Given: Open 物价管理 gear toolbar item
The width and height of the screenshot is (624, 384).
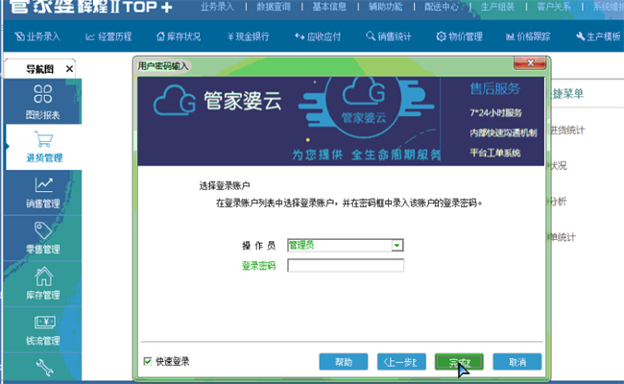Looking at the screenshot, I should pos(459,36).
